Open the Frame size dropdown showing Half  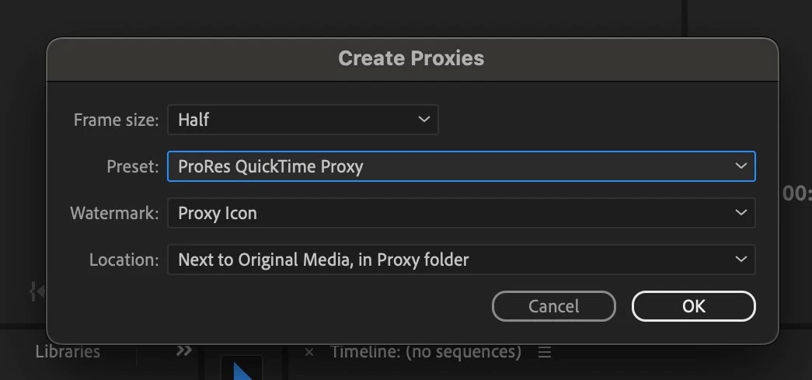[x=303, y=120]
